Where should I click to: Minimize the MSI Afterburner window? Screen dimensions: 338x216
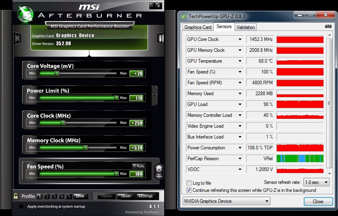tap(152, 6)
